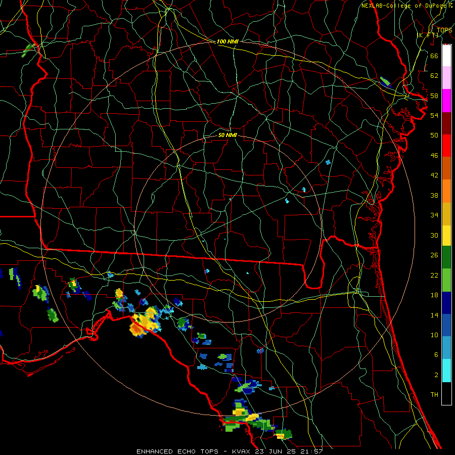Click the magenta legend swatch
455x455 pixels.
point(446,101)
